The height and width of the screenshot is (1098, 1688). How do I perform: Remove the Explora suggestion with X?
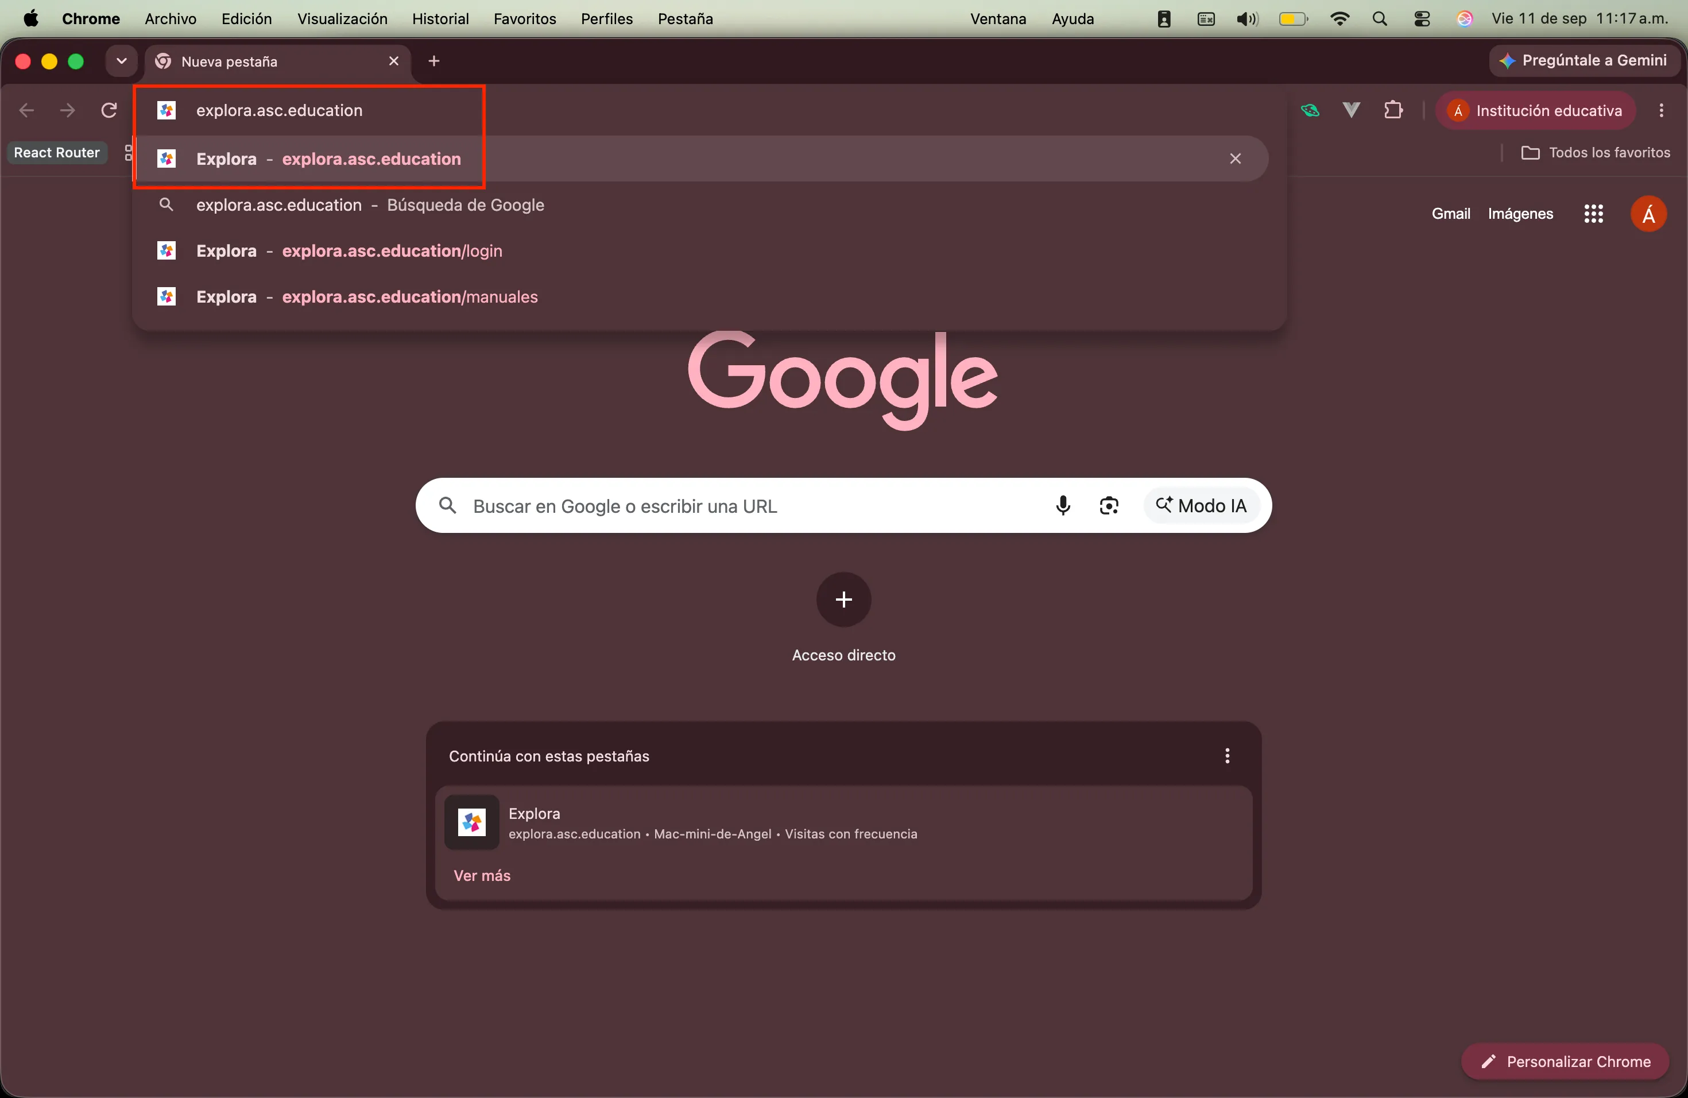[1236, 159]
